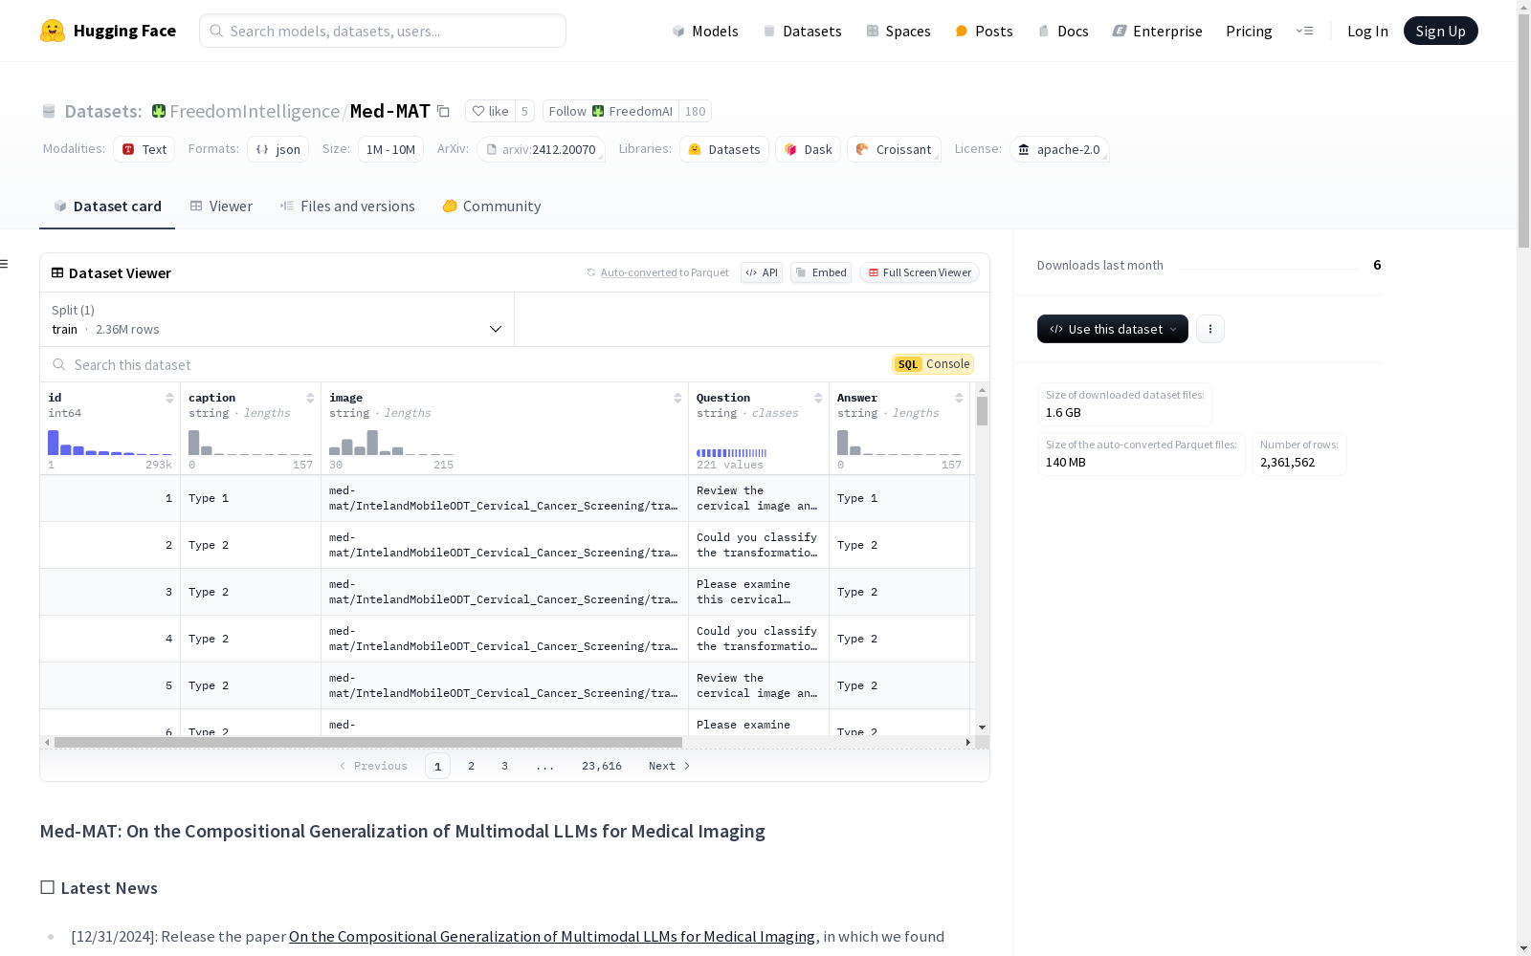This screenshot has height=956, width=1531.
Task: Select the 1M - 10M size tag
Action: click(x=390, y=149)
